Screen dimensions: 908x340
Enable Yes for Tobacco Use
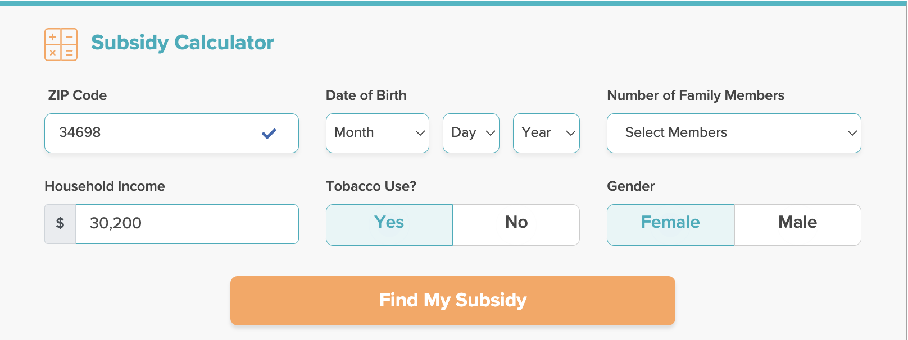pyautogui.click(x=389, y=223)
